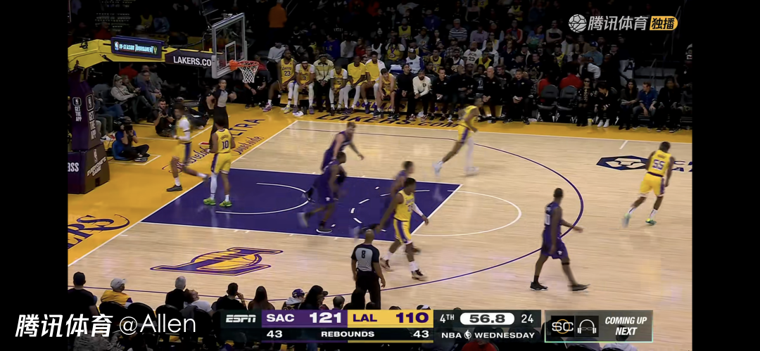Click the In-Season Tournament sign
760x351 pixels.
[137, 47]
